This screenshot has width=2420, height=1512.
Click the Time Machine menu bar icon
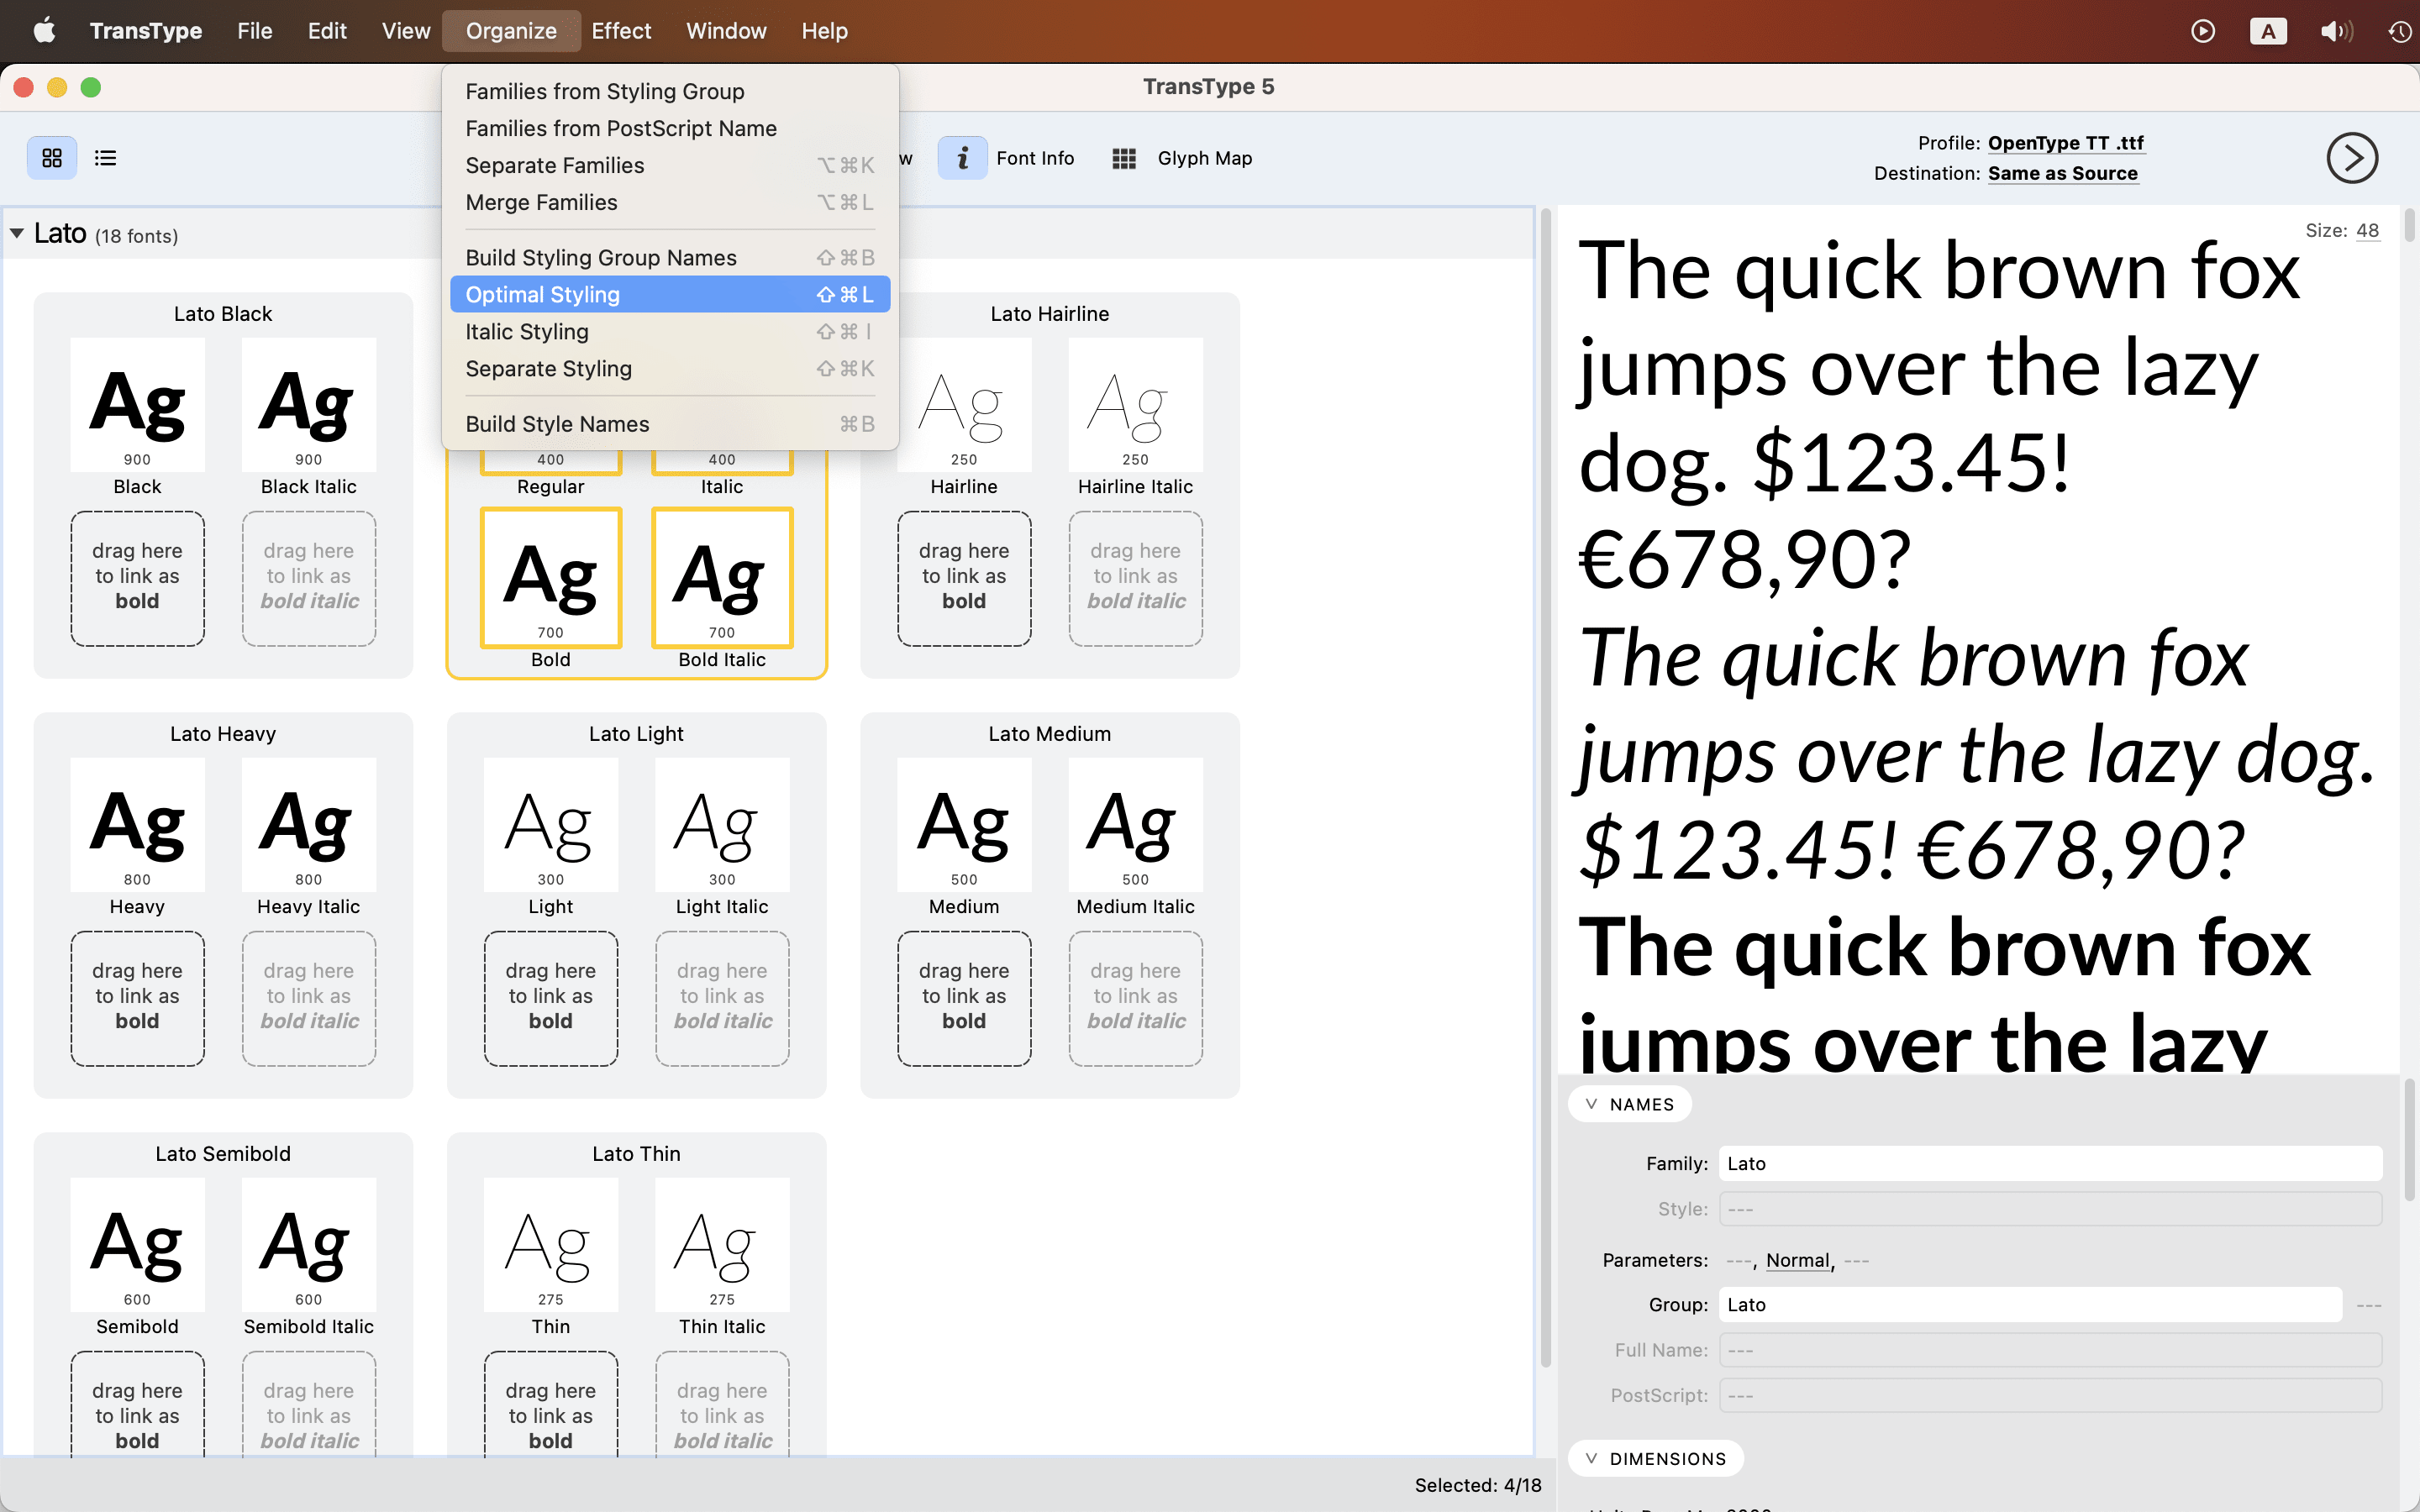click(x=2400, y=31)
